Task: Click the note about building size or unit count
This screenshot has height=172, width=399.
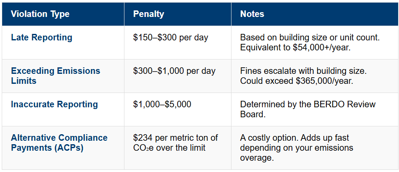Action: (x=310, y=38)
